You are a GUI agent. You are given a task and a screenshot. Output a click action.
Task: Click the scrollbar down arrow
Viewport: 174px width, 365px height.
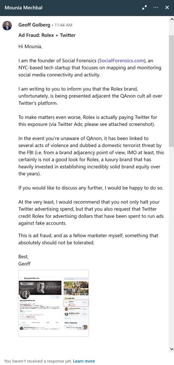point(172,349)
